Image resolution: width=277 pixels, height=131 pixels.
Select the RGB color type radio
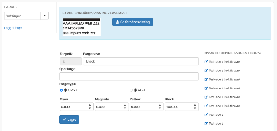pyautogui.click(x=131, y=90)
